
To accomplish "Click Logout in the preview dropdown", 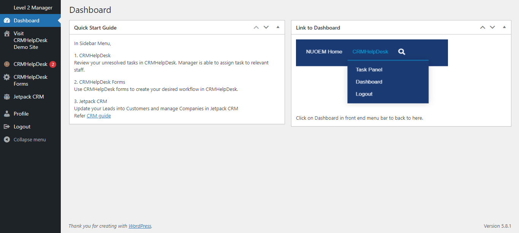I will [364, 94].
